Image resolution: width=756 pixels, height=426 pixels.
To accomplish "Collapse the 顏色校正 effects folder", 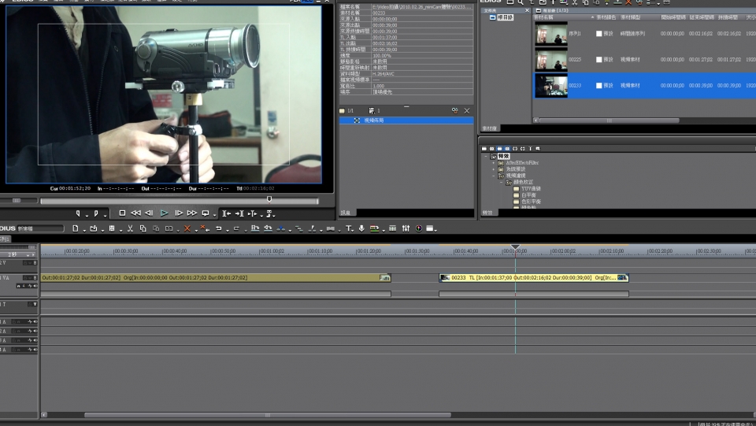I will coord(502,182).
